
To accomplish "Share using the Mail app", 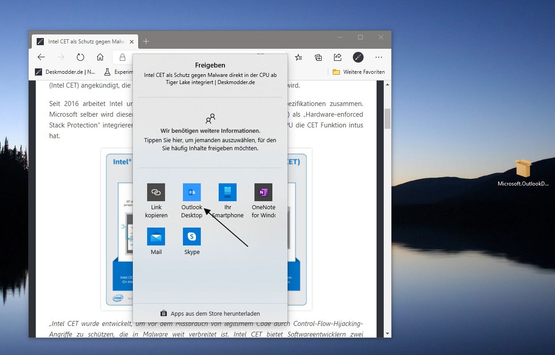I will [156, 241].
